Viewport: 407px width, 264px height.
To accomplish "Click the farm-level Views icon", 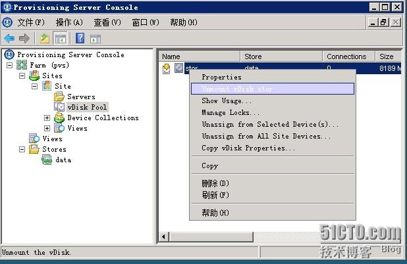I will coord(34,139).
